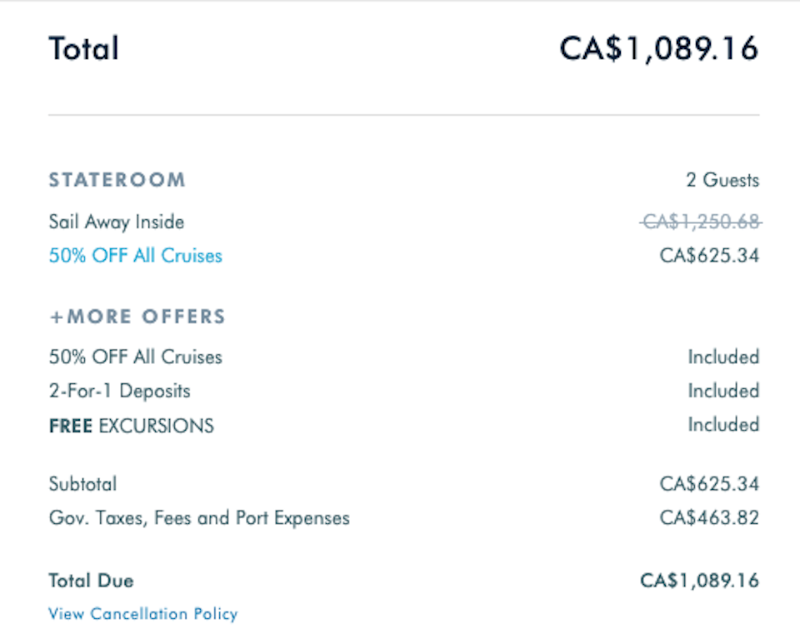Viewport: 800px width, 629px height.
Task: Click the Total Due label
Action: click(92, 581)
